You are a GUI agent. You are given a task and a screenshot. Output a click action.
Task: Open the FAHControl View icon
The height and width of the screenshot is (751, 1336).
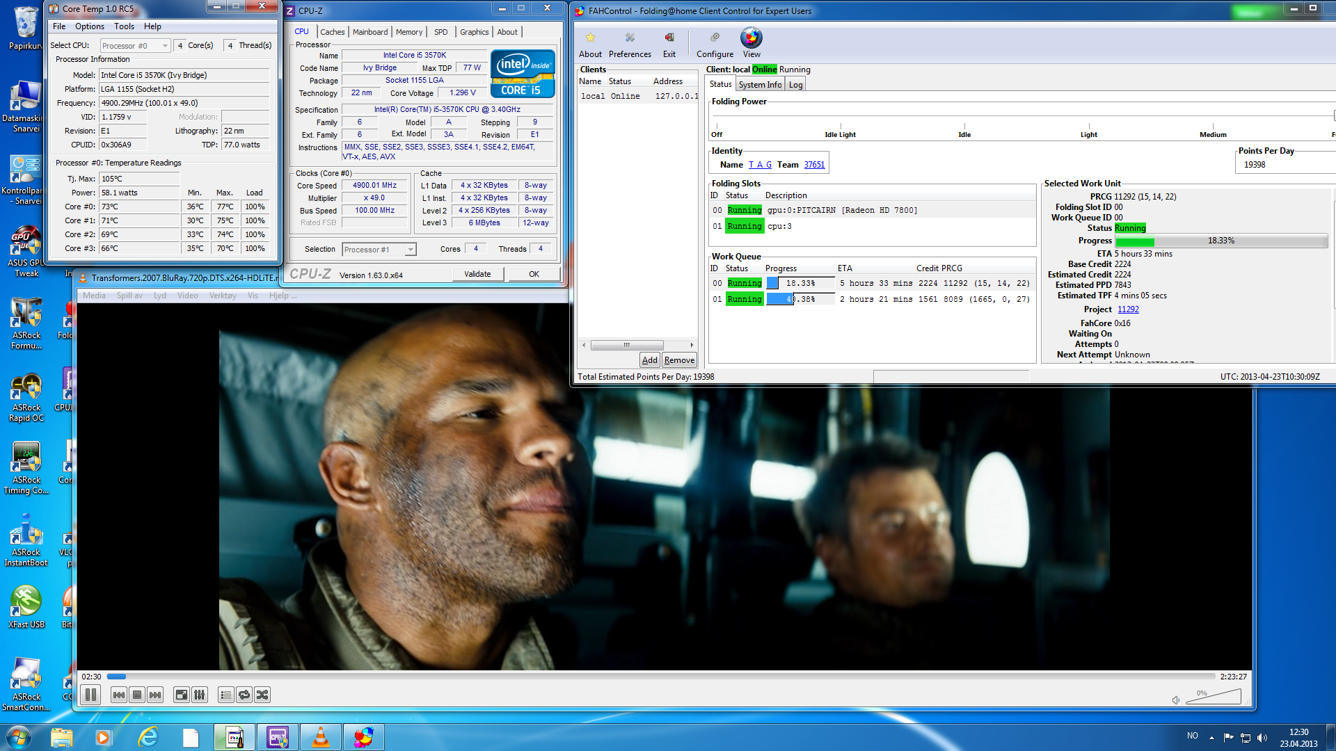[x=751, y=43]
